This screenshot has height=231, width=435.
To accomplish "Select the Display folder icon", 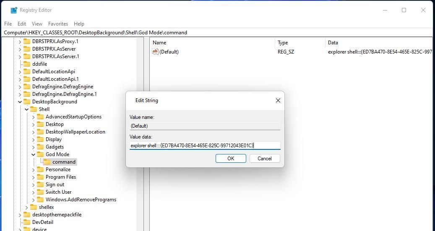I will click(41, 139).
